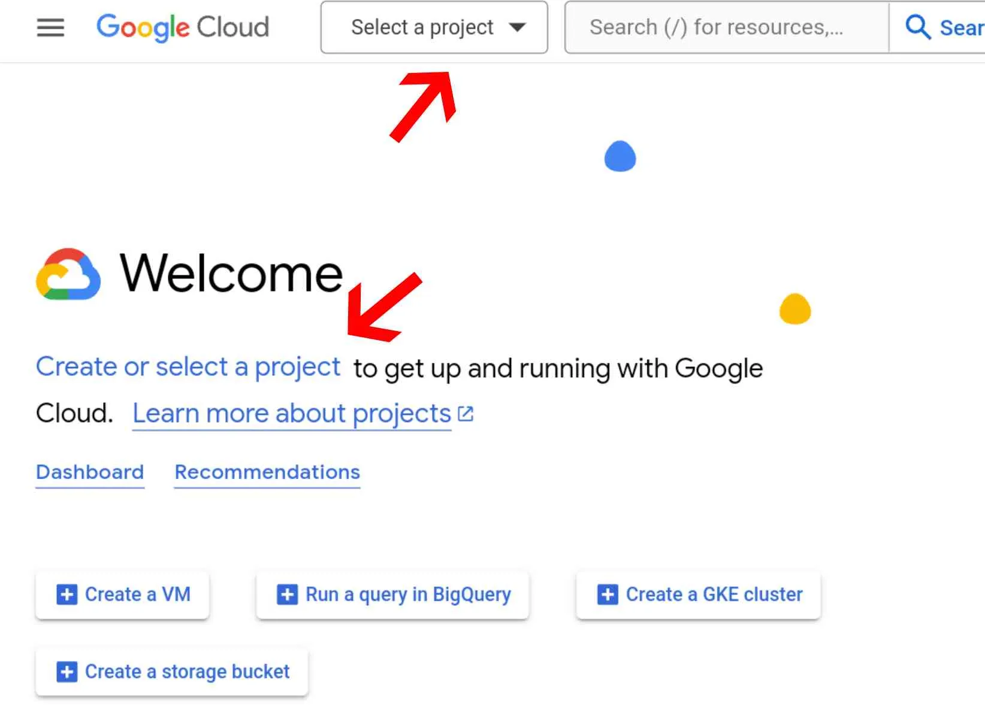
Task: Click the Google Cloud icon beside Welcome
Action: coord(68,274)
